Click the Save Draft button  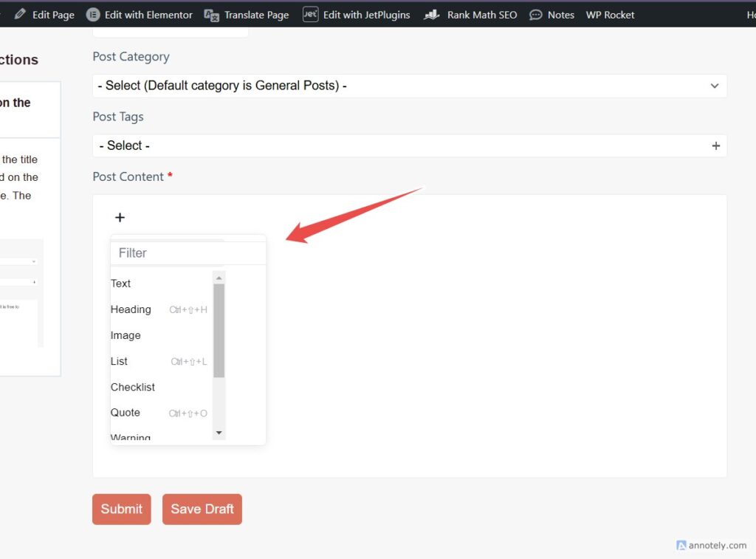[202, 509]
